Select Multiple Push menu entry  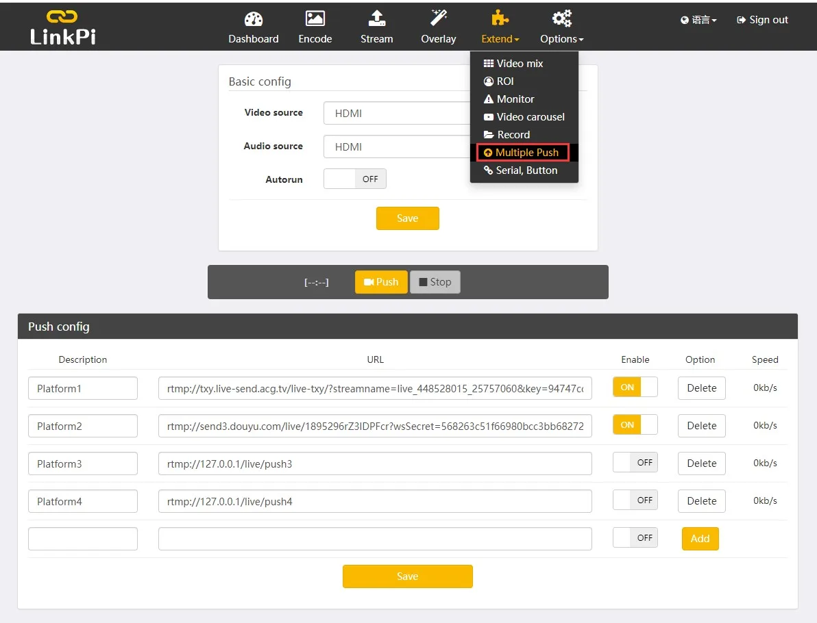tap(524, 153)
